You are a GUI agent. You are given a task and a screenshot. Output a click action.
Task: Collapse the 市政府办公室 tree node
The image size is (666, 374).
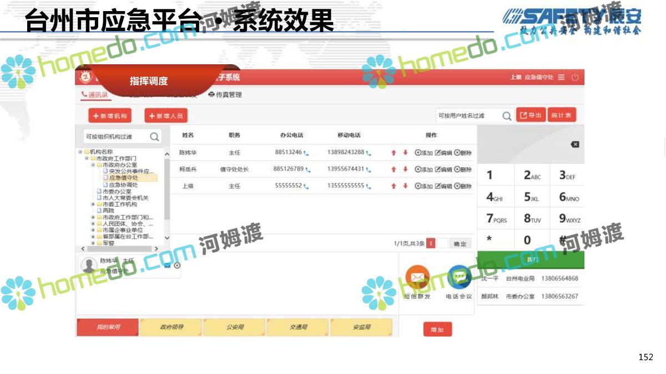click(x=93, y=165)
